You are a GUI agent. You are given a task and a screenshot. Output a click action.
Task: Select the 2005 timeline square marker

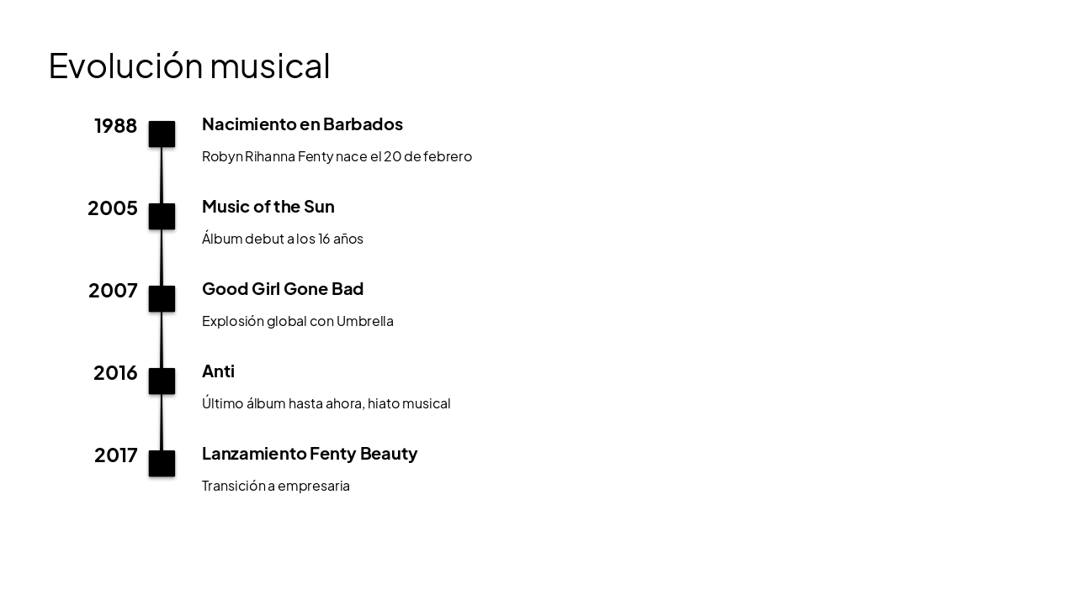(x=162, y=217)
